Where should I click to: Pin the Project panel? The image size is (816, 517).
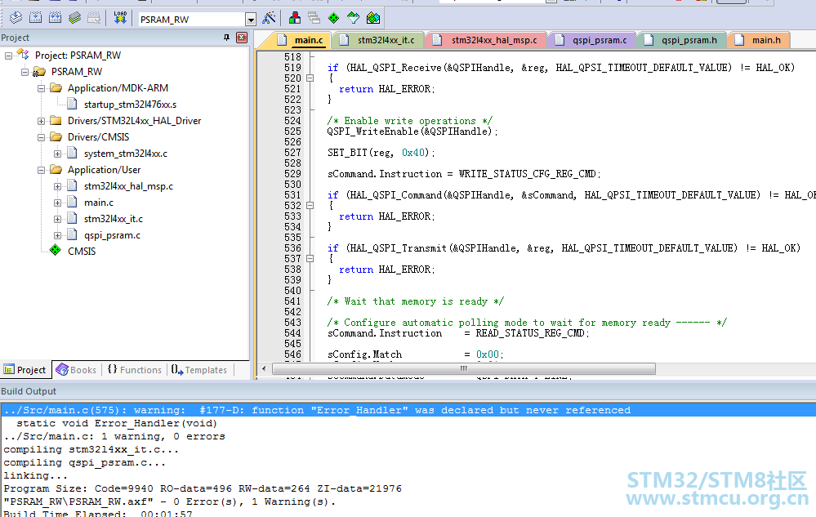226,38
